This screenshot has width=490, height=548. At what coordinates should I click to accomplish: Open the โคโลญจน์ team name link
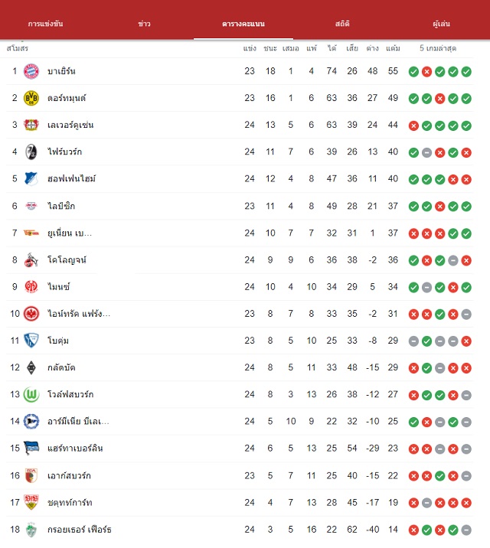point(67,260)
